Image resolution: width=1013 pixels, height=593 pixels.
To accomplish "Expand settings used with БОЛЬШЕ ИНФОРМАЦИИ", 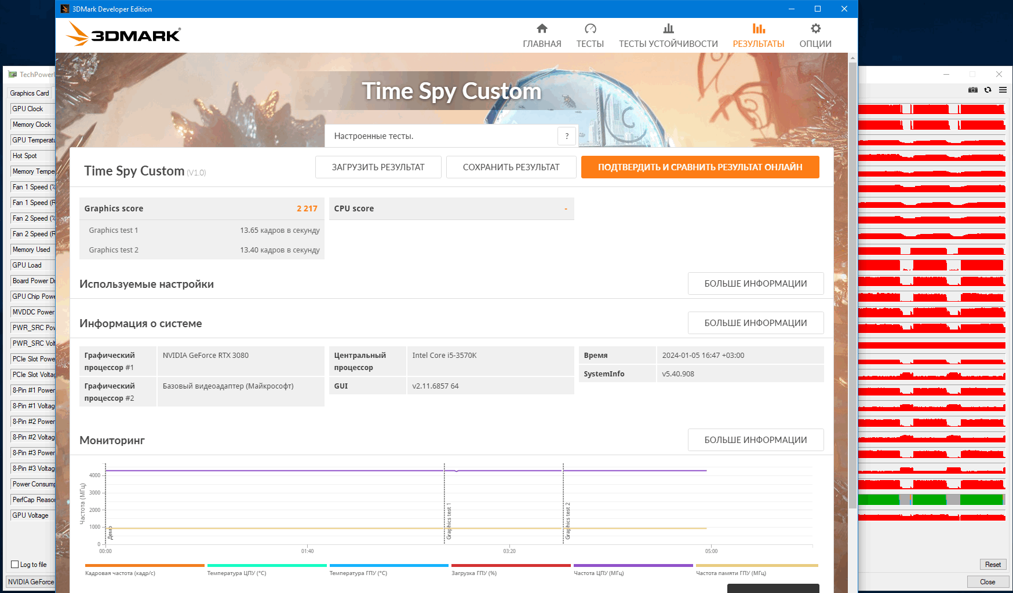I will tap(756, 284).
